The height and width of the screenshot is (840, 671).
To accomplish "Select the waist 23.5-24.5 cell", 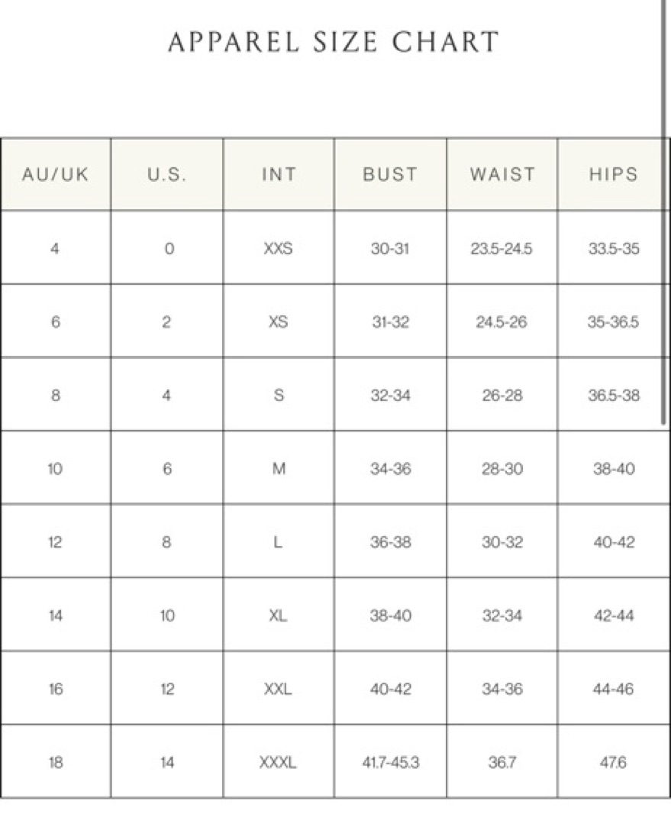I will pyautogui.click(x=502, y=248).
